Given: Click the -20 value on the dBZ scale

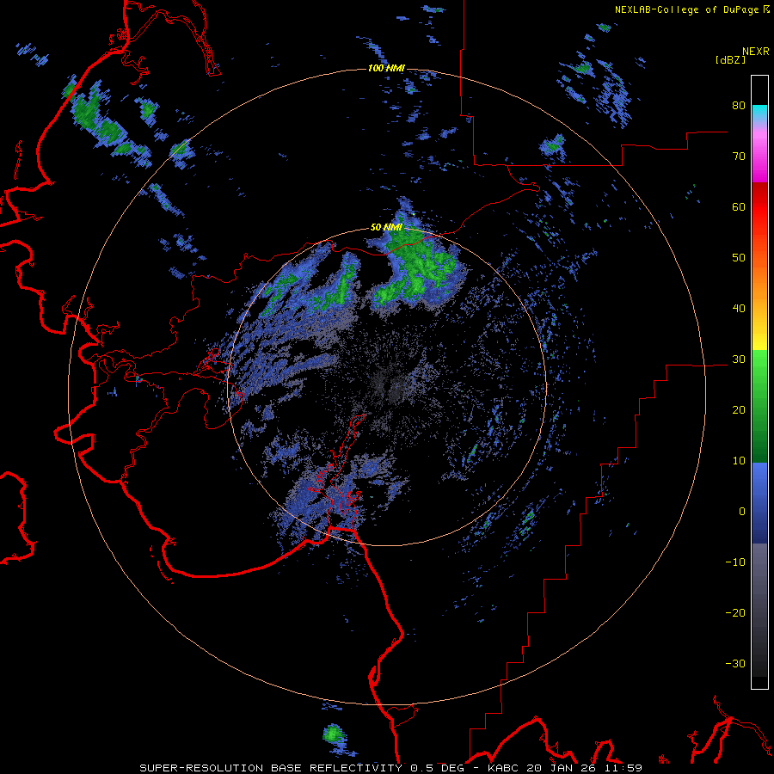Looking at the screenshot, I should (x=735, y=613).
